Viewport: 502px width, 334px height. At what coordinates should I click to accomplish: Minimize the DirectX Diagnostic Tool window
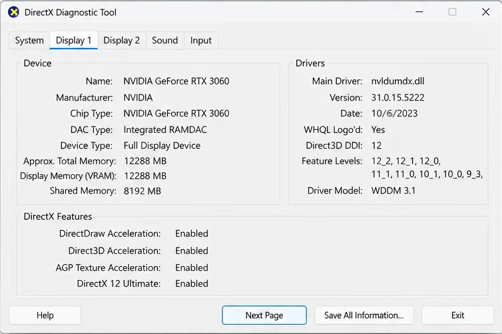click(x=419, y=12)
